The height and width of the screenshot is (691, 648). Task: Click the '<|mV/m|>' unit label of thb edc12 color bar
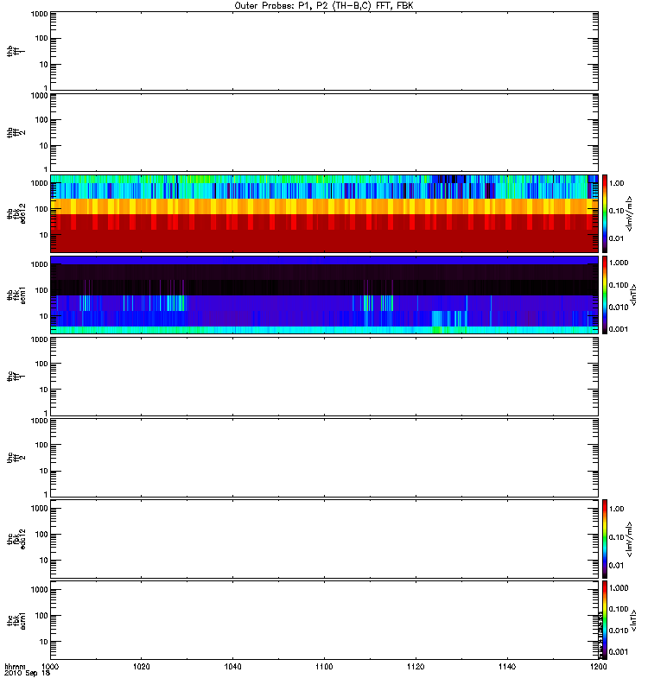point(630,213)
